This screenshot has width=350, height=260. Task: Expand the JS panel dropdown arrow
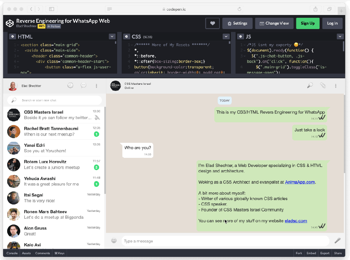tap(340, 37)
